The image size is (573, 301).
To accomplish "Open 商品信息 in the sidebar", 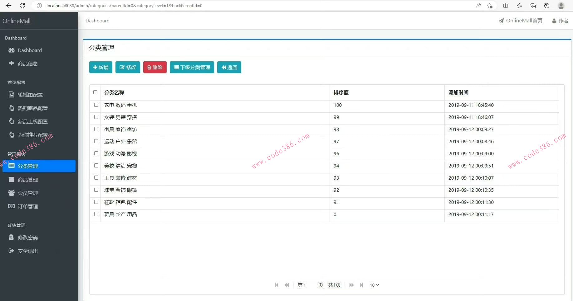I will click(39, 63).
